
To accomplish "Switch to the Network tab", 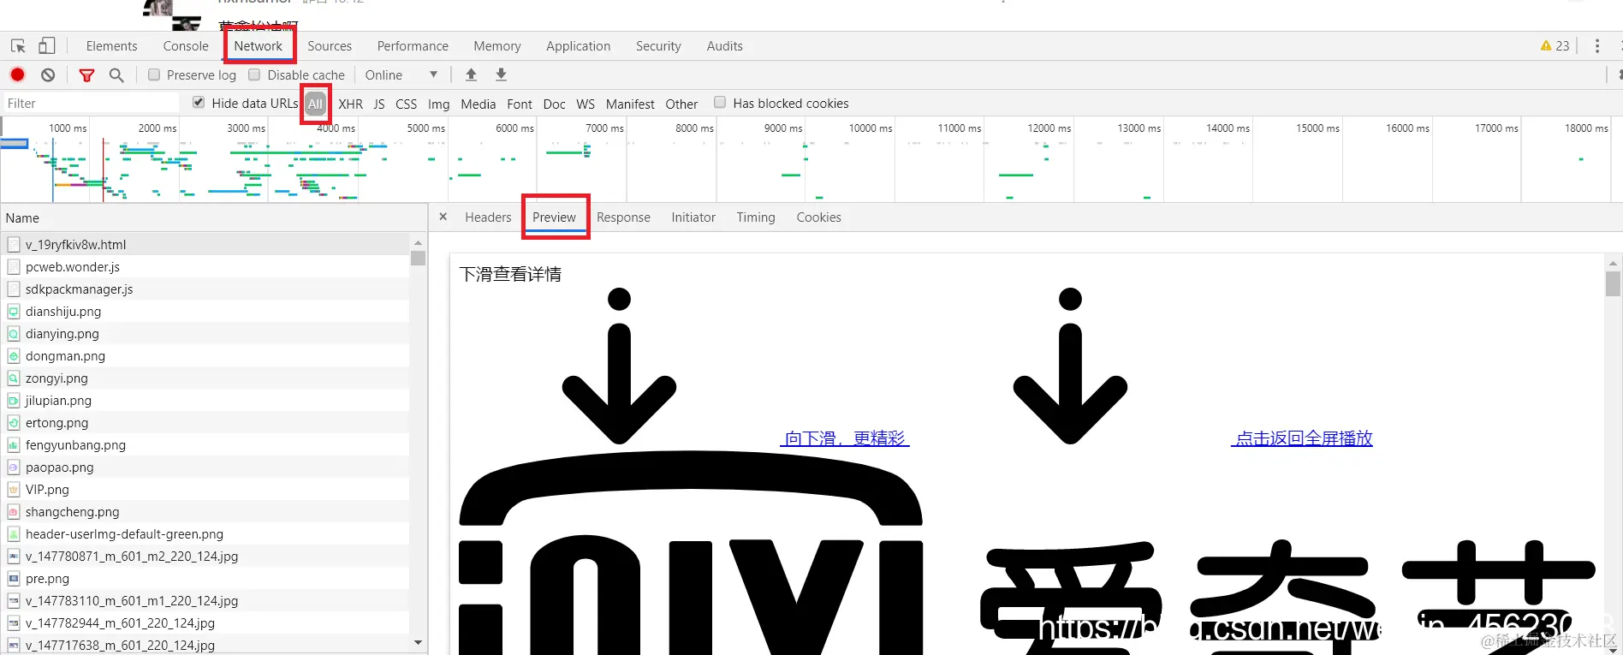I will click(259, 46).
